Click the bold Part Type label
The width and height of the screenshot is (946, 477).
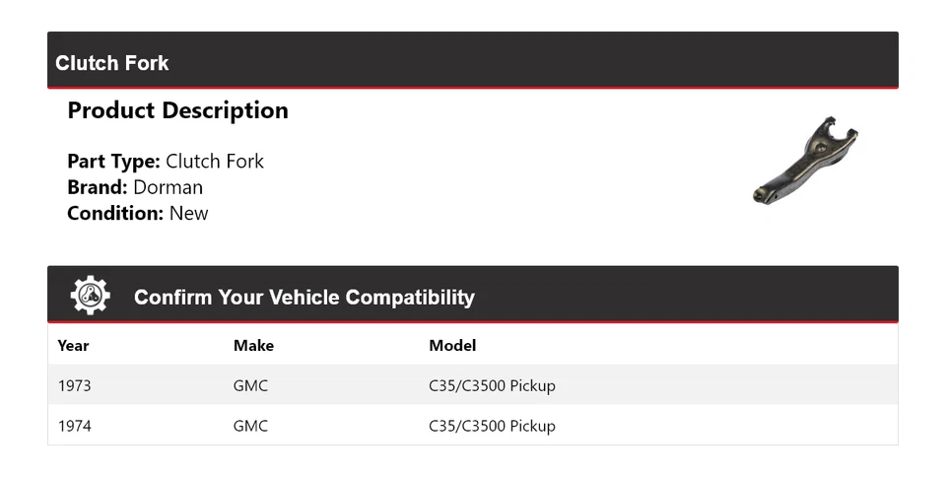coord(113,162)
